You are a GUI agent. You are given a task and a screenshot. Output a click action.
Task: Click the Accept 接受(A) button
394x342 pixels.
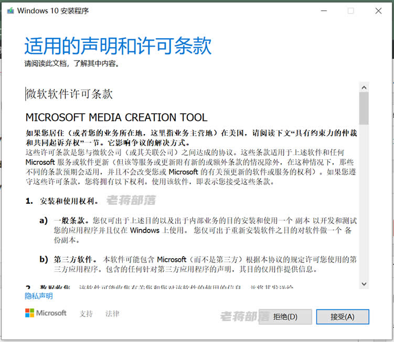click(x=343, y=317)
